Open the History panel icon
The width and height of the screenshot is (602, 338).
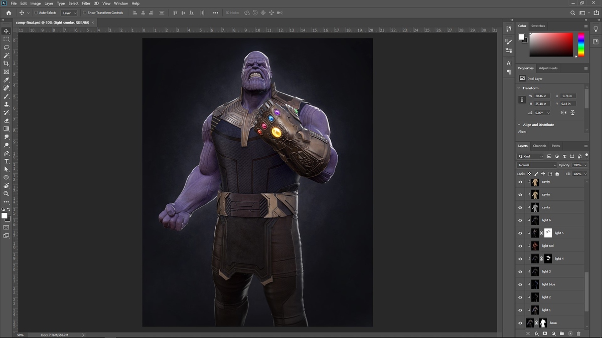click(509, 28)
